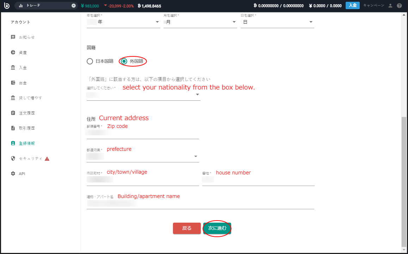Open 貸して増やす in the sidebar
408x254 pixels.
[30, 98]
